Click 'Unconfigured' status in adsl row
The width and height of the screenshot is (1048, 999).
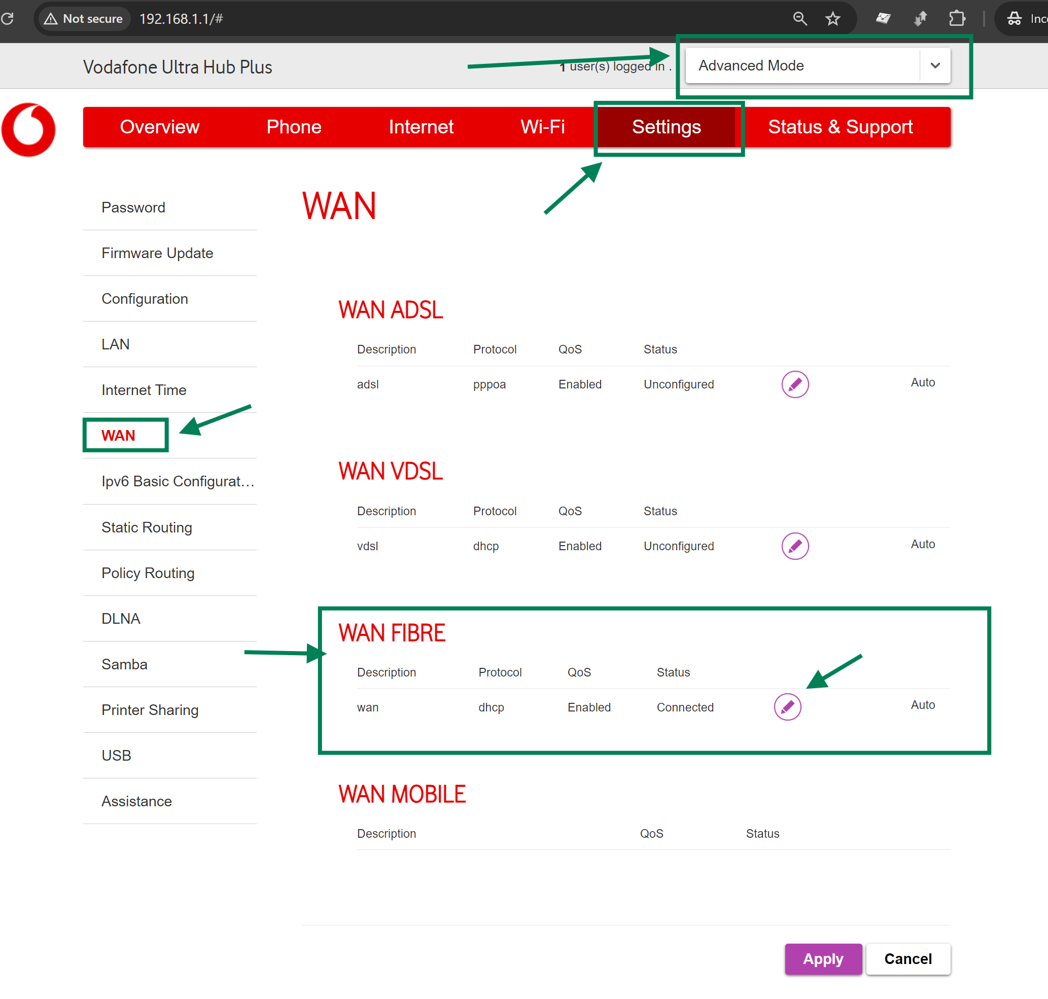(678, 384)
